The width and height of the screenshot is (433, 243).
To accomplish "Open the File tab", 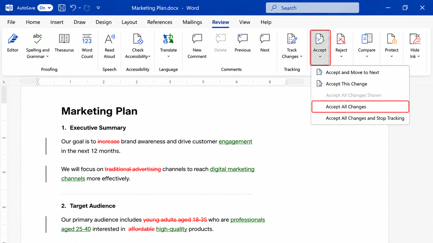I will point(11,22).
